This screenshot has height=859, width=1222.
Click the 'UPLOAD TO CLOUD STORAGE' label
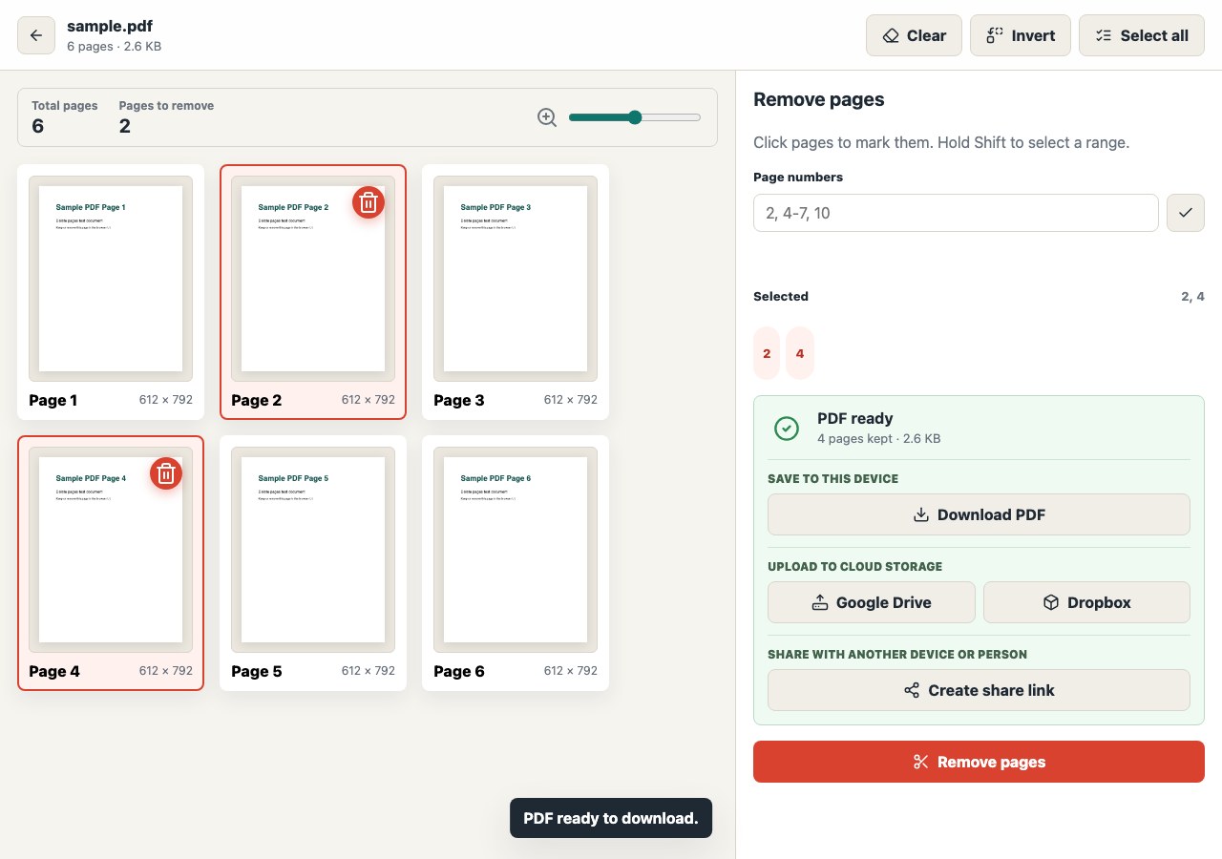[x=854, y=566]
